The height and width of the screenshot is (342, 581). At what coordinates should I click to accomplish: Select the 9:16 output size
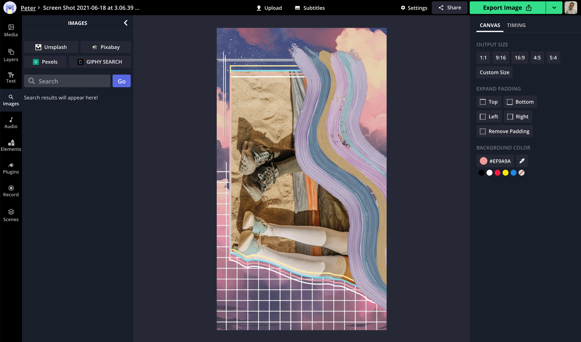coord(501,58)
